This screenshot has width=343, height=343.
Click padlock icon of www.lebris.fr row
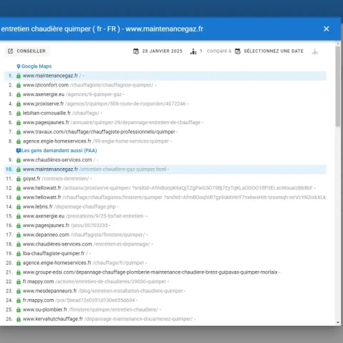coord(19,207)
